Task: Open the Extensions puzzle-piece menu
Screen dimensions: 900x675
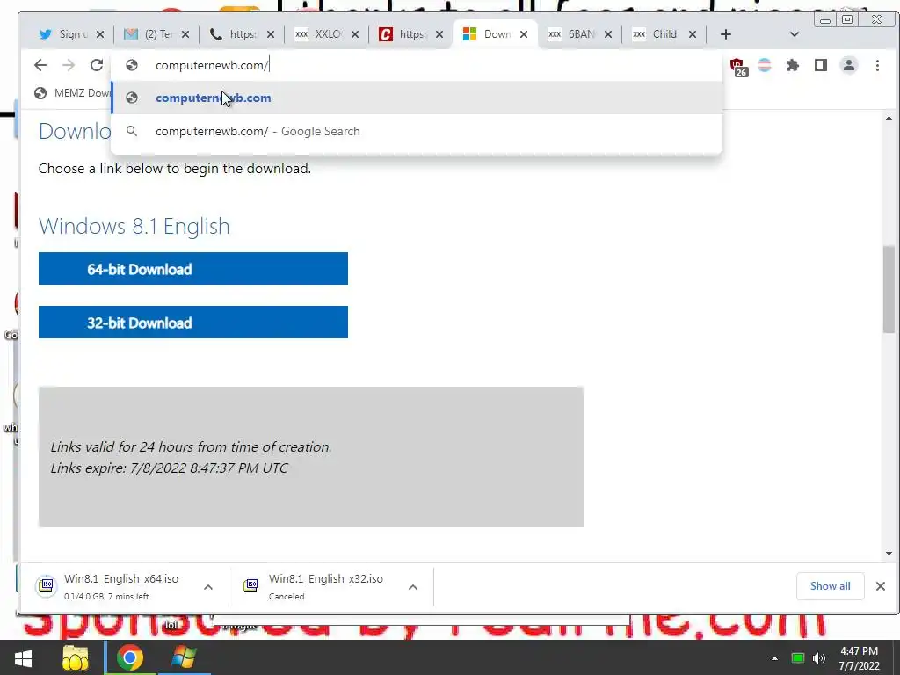Action: pyautogui.click(x=793, y=65)
